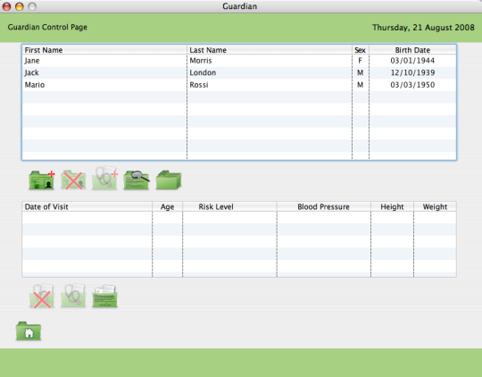Click the sex cell M for Mario

pyautogui.click(x=361, y=85)
